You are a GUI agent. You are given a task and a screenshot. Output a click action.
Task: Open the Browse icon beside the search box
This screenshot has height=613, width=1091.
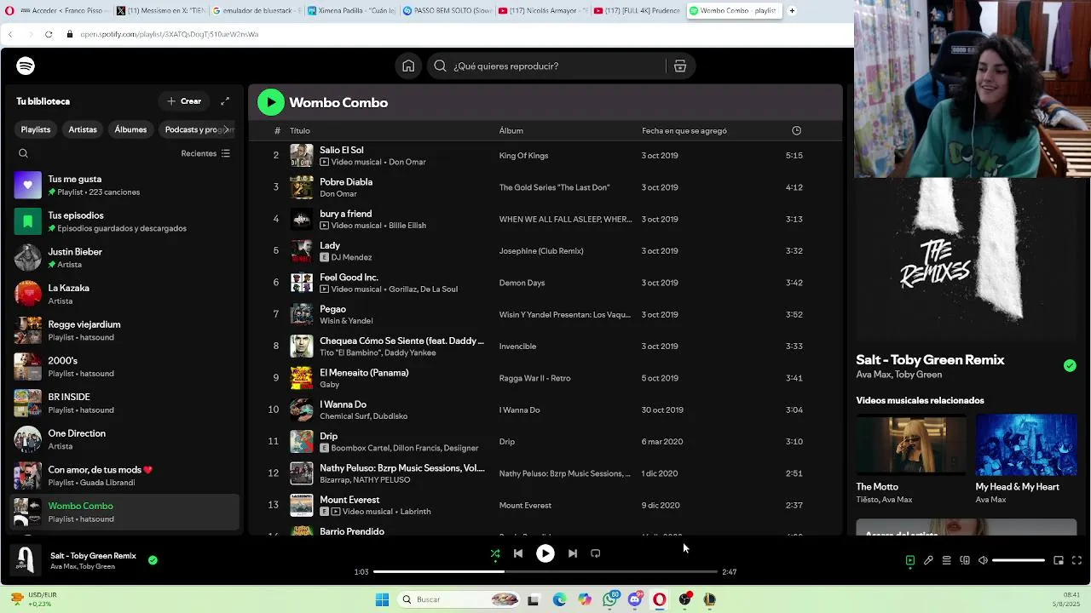[680, 66]
